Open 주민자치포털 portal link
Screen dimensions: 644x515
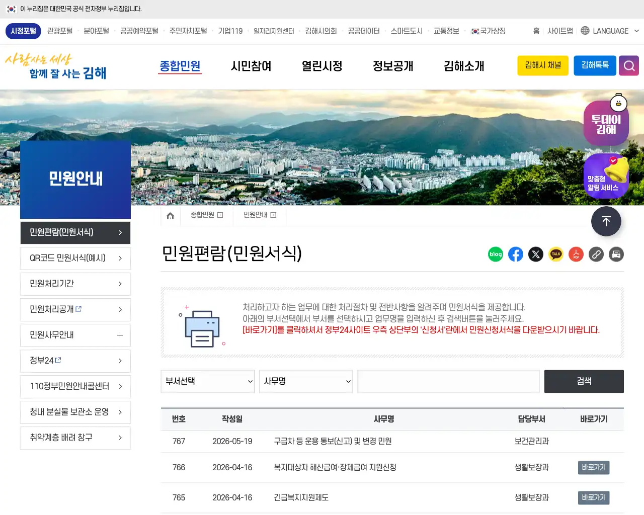coord(188,31)
